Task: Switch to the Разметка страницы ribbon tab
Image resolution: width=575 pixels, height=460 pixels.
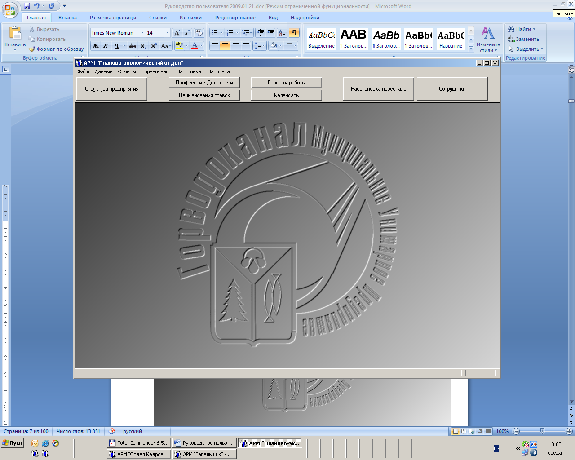Action: pos(113,18)
